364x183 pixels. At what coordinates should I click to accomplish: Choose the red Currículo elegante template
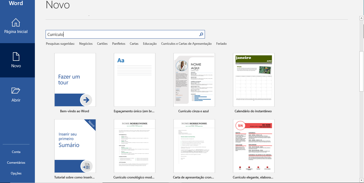click(253, 146)
